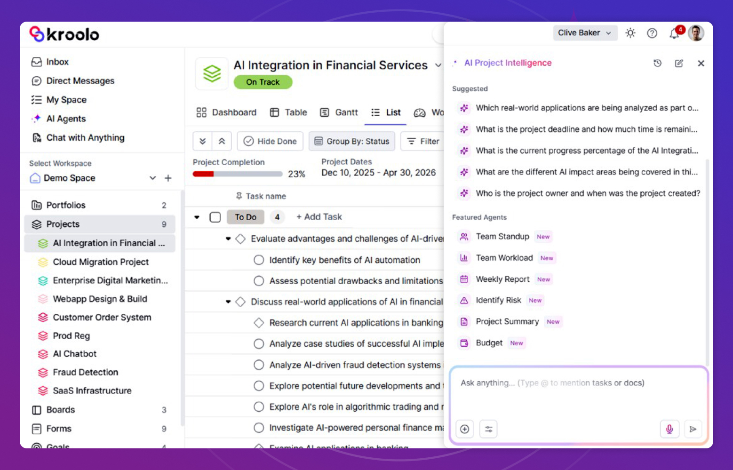The height and width of the screenshot is (470, 733).
Task: Click the add attachment plus icon
Action: tap(464, 429)
